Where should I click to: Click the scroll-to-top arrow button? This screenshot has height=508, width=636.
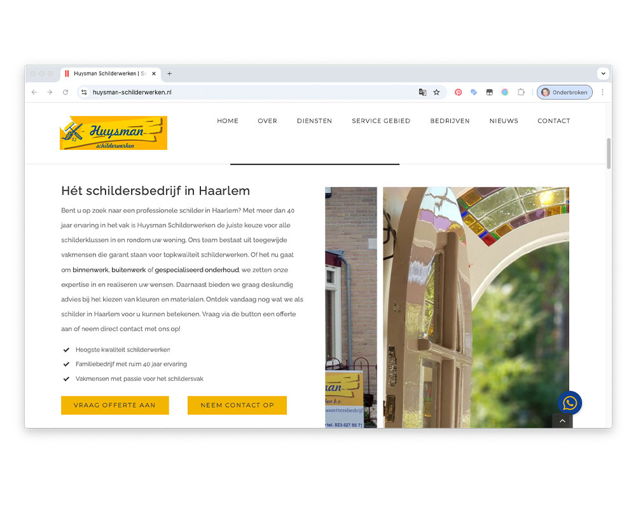(x=562, y=421)
